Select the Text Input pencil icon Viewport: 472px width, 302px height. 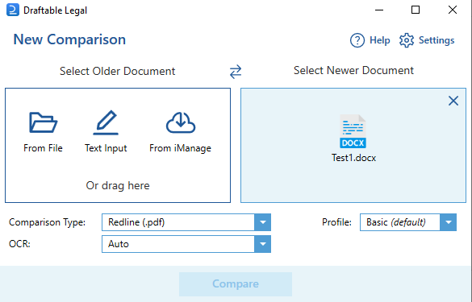(x=106, y=122)
